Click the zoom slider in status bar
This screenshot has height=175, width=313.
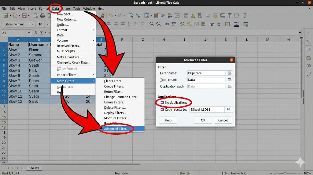click(x=285, y=173)
